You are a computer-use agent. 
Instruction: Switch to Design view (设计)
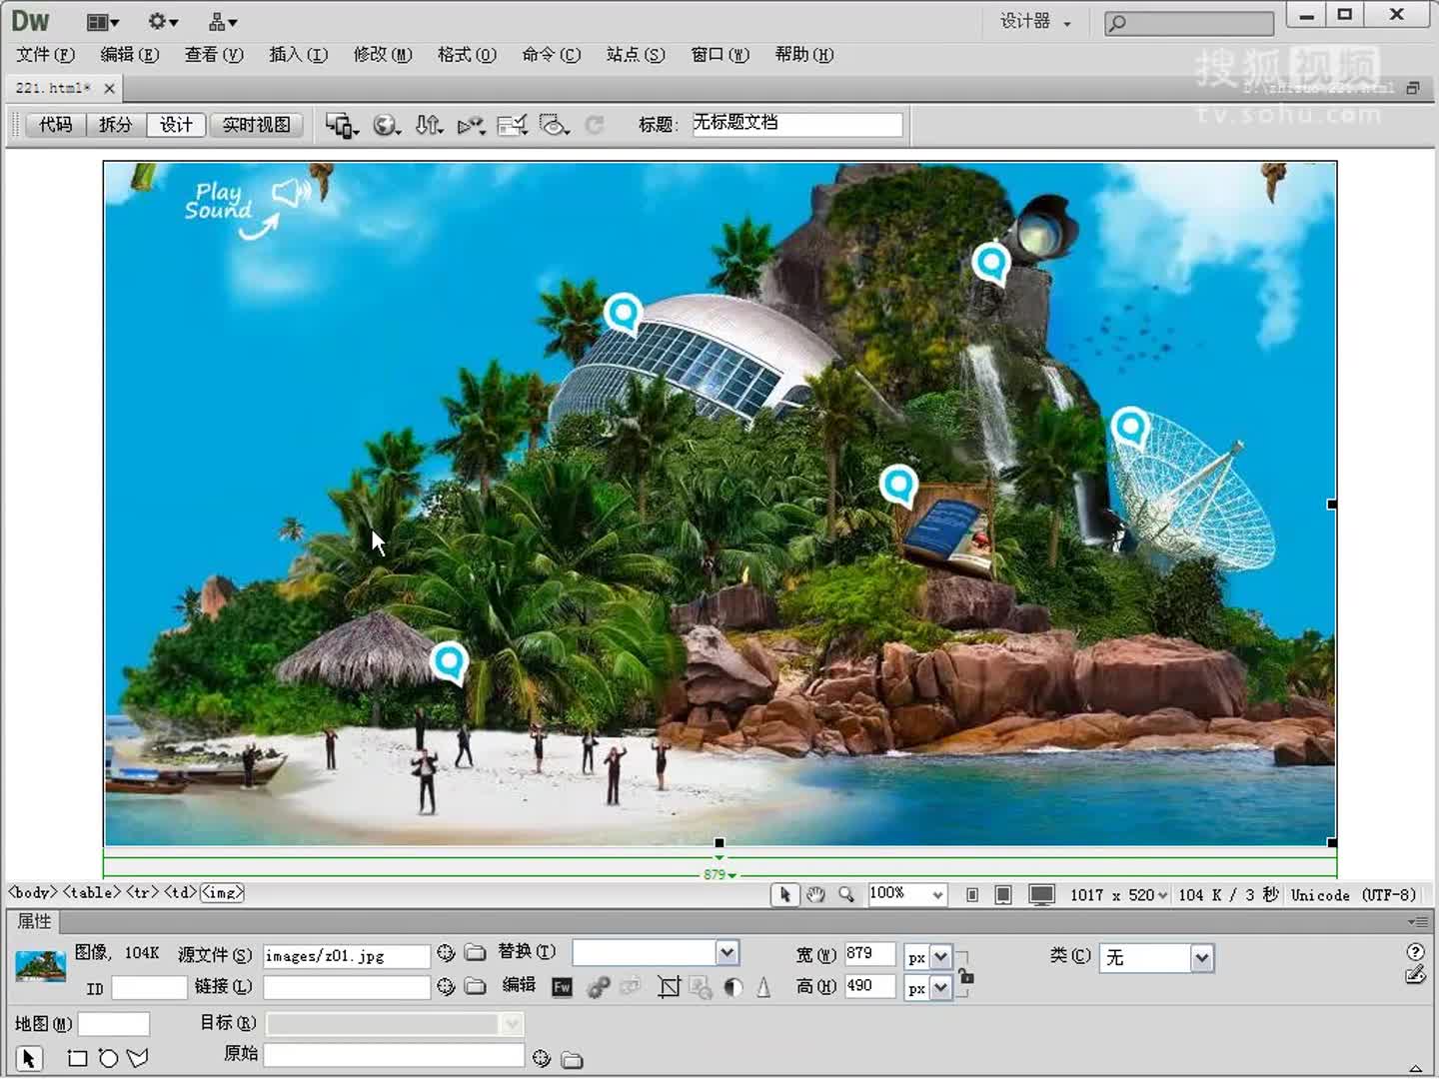176,125
